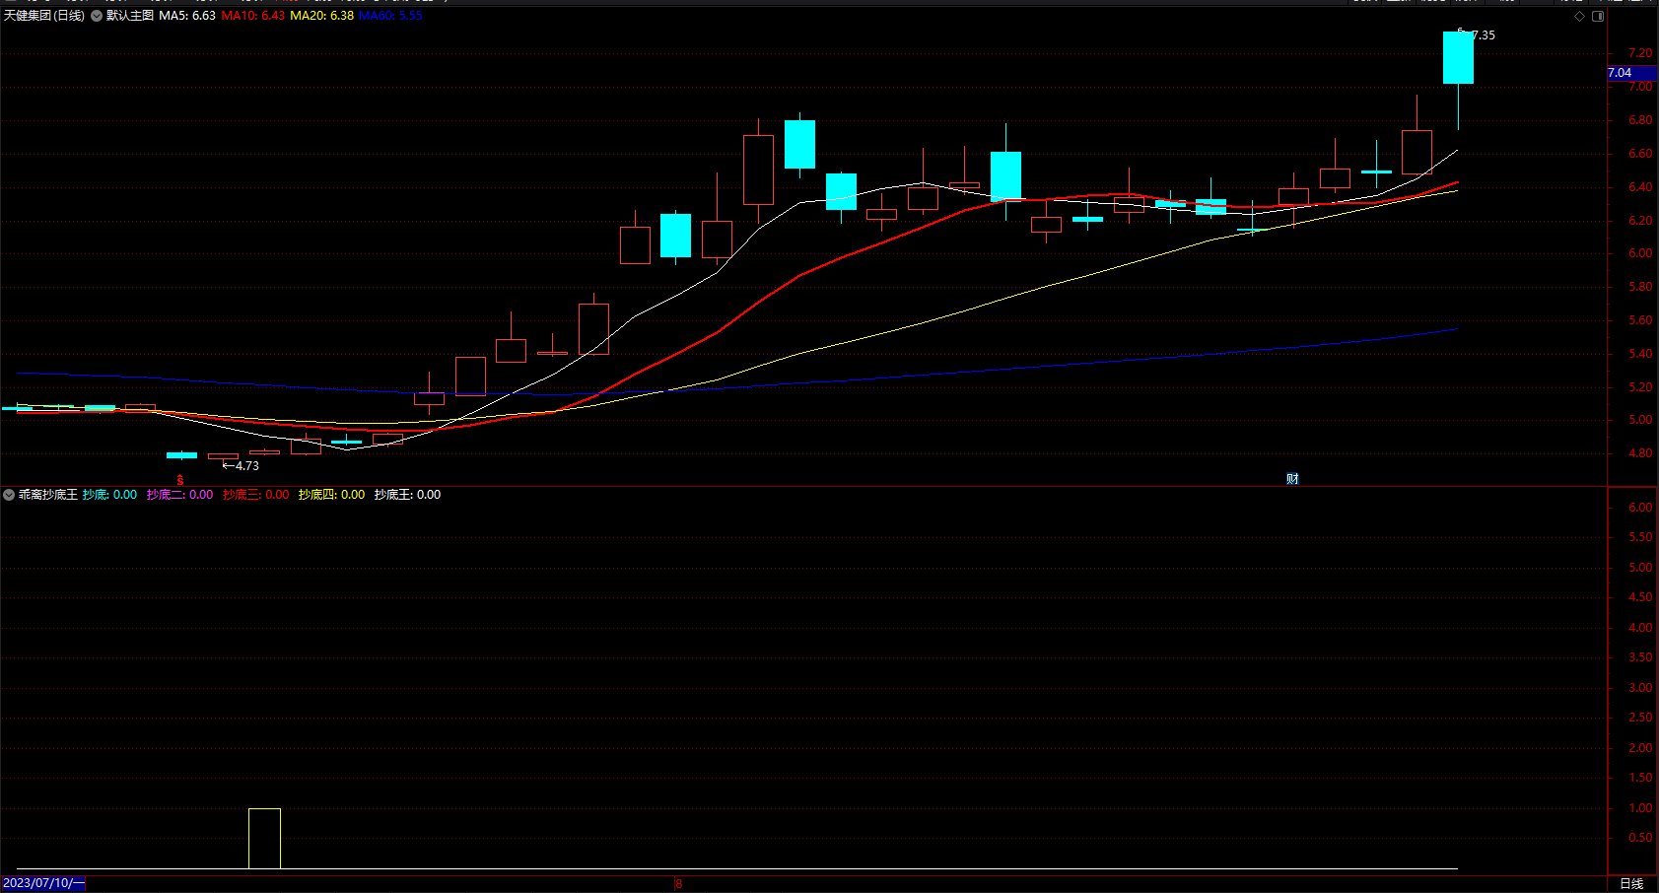Toggle the side panel icon at top-right

pos(1598,16)
